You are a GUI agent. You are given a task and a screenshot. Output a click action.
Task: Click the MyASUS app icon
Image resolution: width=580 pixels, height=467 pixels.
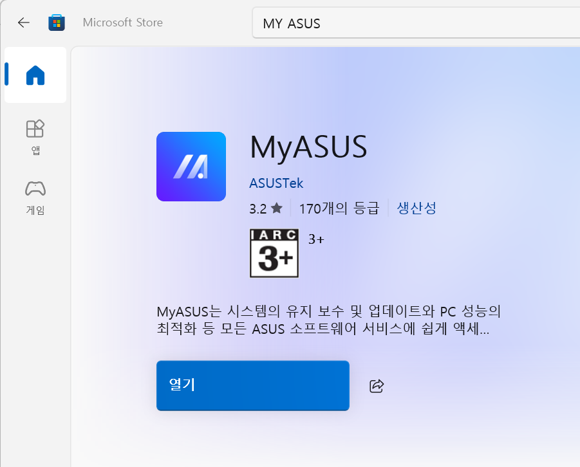(x=191, y=167)
